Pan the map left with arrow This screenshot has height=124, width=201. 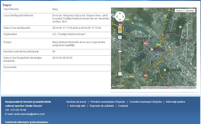[117, 16]
